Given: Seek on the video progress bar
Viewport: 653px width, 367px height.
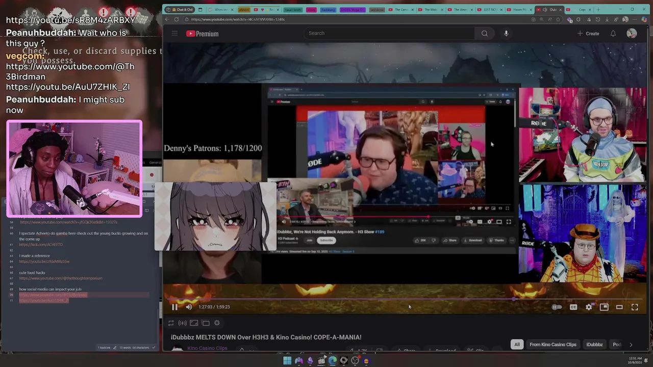Looking at the screenshot, I should click(x=406, y=299).
